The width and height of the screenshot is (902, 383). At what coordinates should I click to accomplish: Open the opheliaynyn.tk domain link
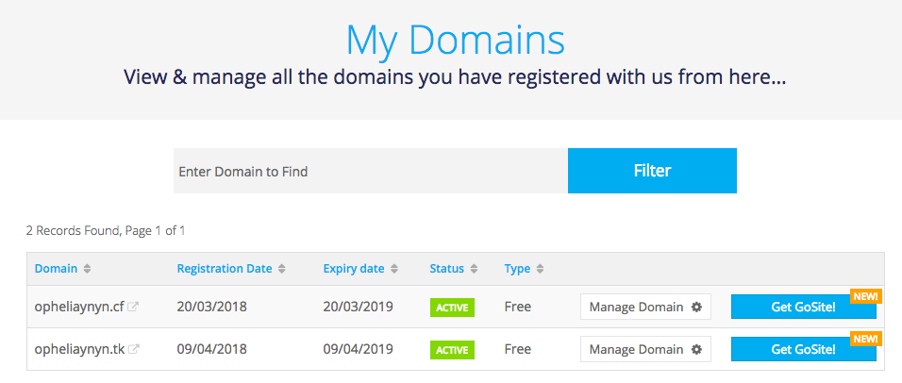click(79, 349)
